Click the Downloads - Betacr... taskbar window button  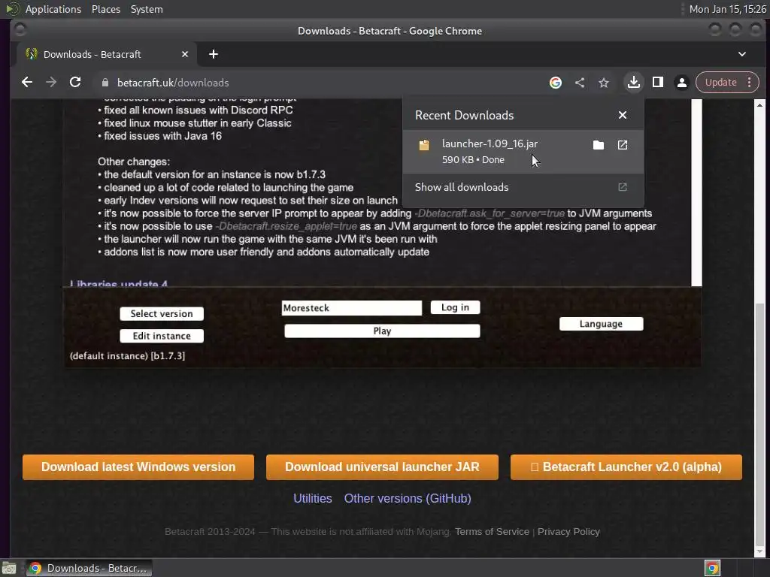(89, 568)
